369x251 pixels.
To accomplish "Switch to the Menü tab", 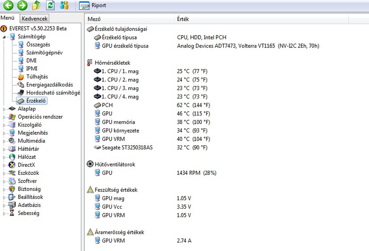I will (7, 18).
